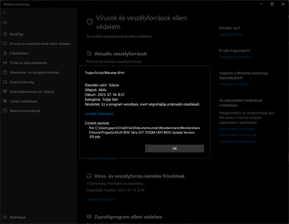Open Adatvédelmi nyilatkozat link
The width and height of the screenshot is (289, 224).
click(237, 141)
